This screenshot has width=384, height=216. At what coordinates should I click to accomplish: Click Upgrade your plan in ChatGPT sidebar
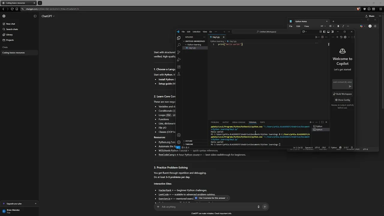19,204
